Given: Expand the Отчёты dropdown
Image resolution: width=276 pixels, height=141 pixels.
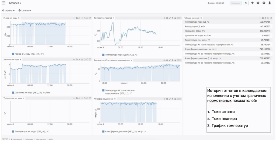Looking at the screenshot, I should pos(25,10).
